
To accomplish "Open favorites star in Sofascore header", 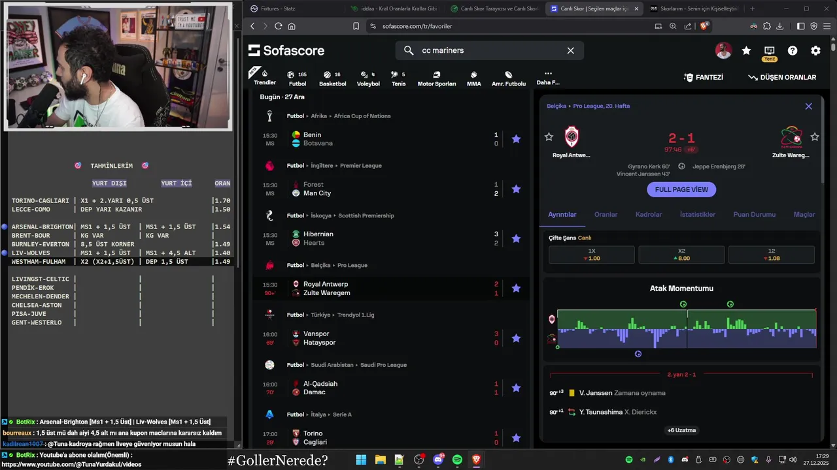I will pyautogui.click(x=746, y=50).
